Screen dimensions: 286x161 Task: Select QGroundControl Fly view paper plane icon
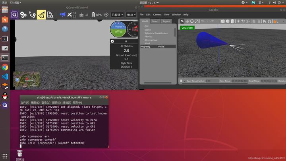coord(41,15)
